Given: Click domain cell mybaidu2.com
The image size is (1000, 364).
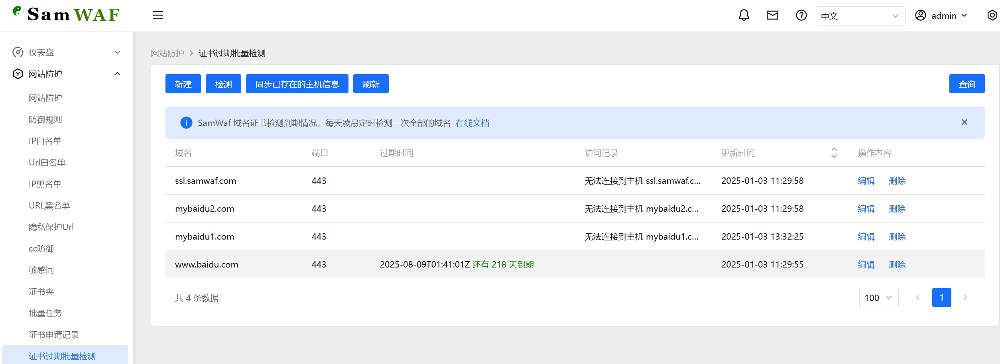Looking at the screenshot, I should click(x=205, y=209).
